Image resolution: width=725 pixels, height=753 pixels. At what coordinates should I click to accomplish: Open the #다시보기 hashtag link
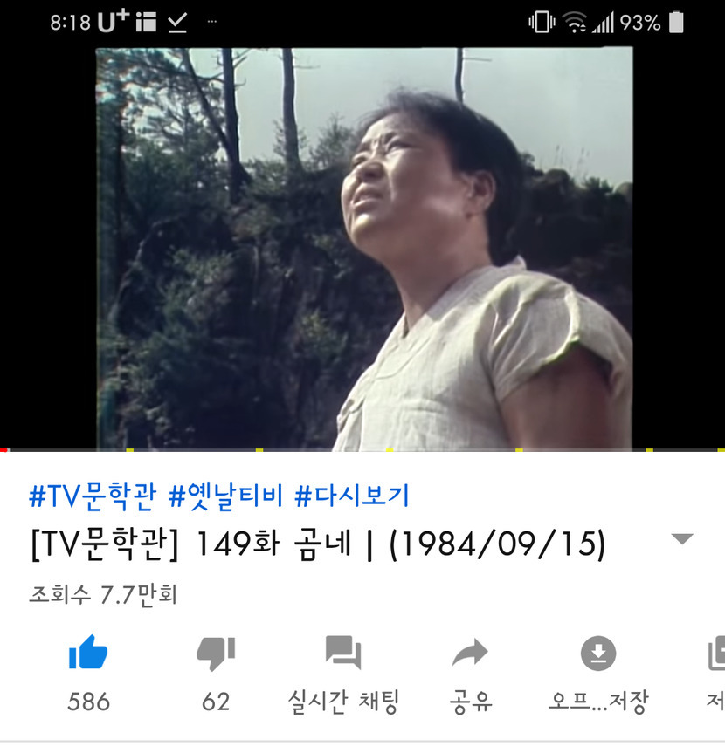tap(351, 495)
